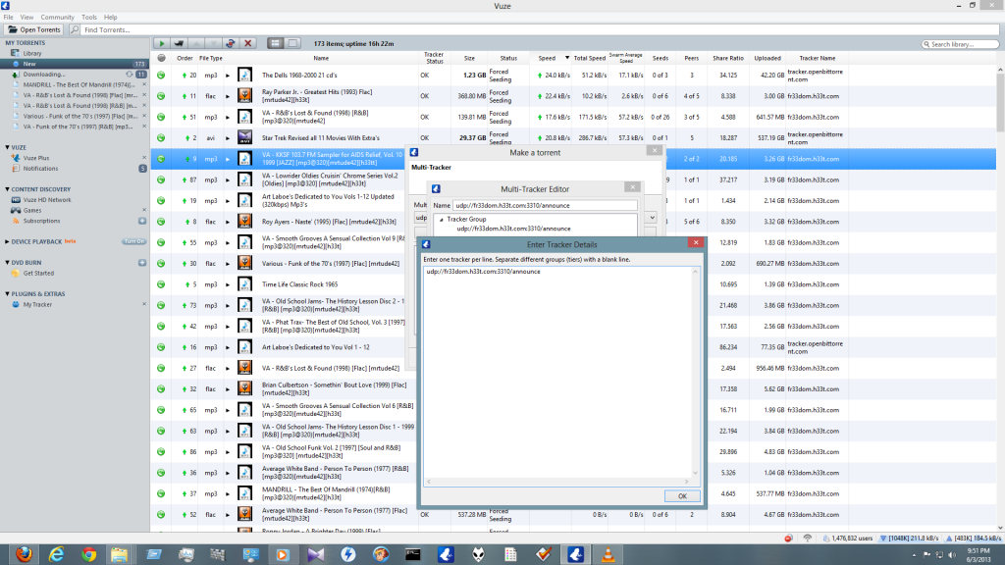Expand the row arrow of The Dells torrent
The image size is (1005, 565).
(228, 75)
